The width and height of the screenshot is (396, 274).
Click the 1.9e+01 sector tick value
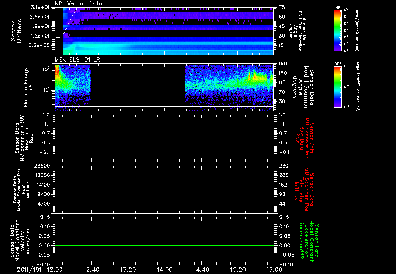pos(40,26)
